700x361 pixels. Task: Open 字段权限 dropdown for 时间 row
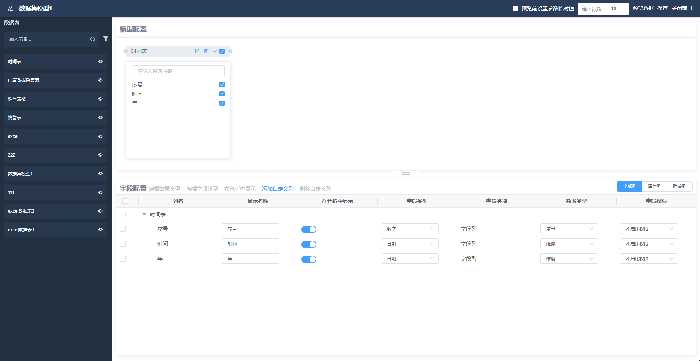click(x=649, y=244)
